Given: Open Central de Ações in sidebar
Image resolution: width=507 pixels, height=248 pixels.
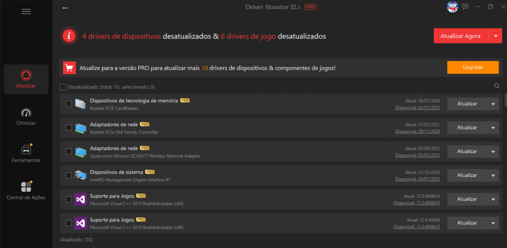Looking at the screenshot, I should coord(26,191).
